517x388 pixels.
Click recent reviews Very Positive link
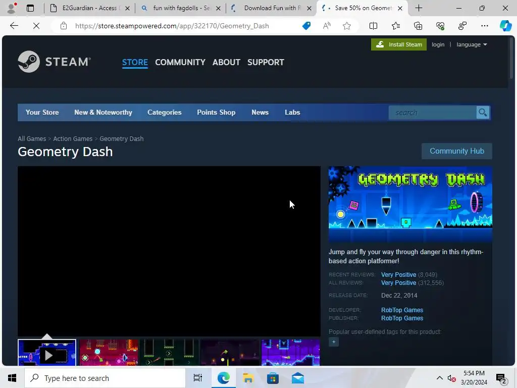[399, 275]
